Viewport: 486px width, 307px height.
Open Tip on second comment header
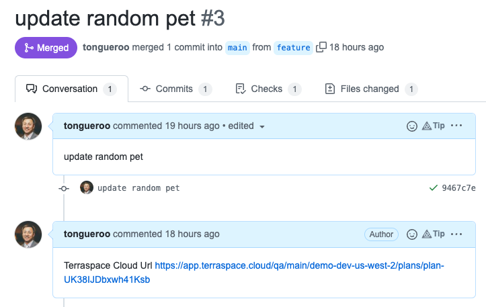tap(434, 234)
